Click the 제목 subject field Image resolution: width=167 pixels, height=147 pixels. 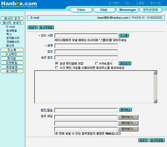(x=86, y=46)
